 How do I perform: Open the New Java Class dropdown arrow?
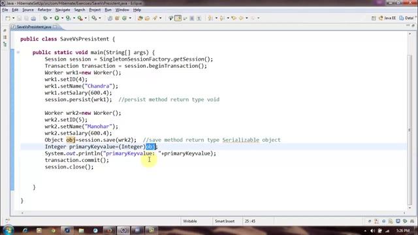point(130,18)
